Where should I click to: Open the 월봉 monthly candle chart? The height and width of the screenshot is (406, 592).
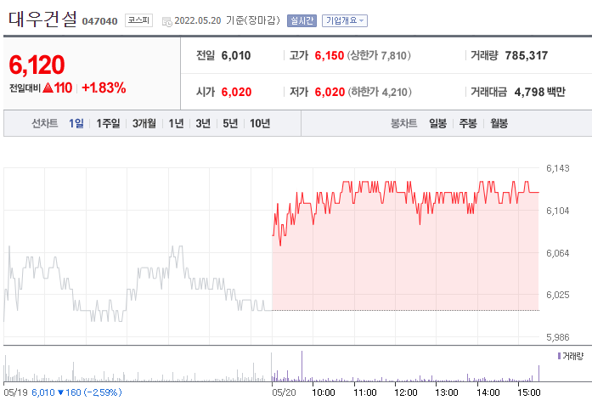[x=499, y=123]
